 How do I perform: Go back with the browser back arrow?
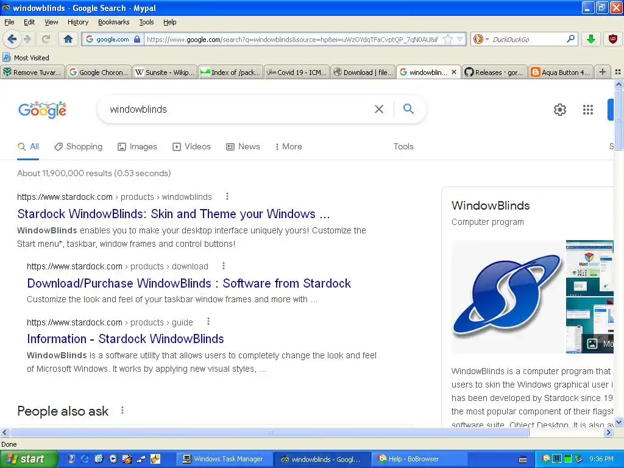(12, 39)
